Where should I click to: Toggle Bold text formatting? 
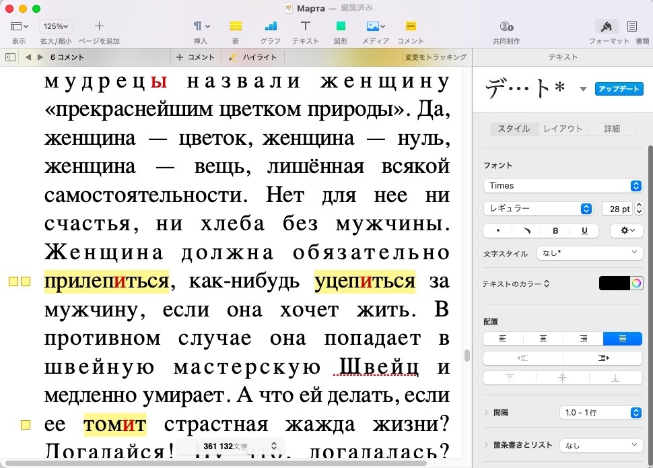tap(555, 230)
